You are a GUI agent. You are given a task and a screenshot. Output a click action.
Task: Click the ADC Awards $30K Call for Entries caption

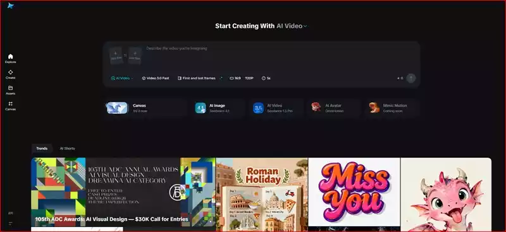coord(112,219)
